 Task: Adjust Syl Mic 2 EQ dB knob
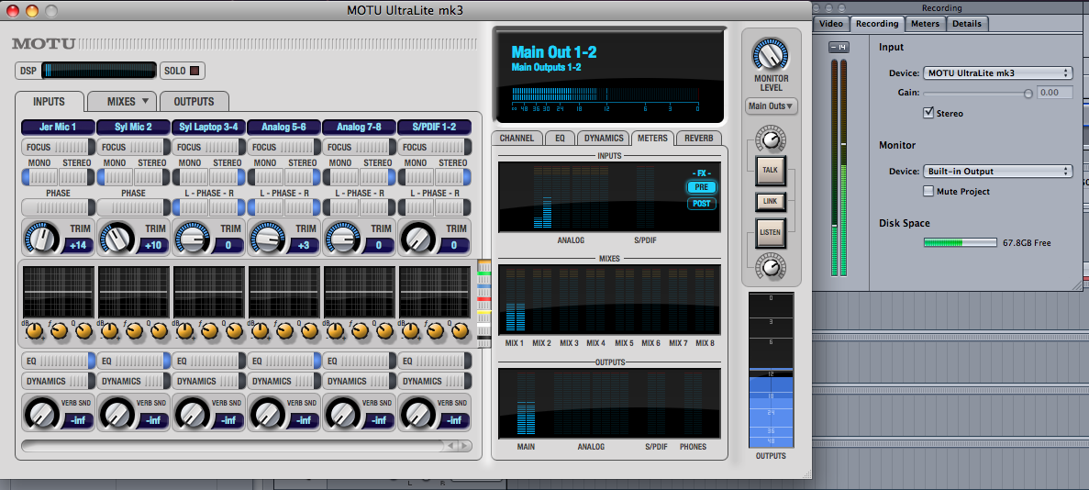click(x=110, y=331)
